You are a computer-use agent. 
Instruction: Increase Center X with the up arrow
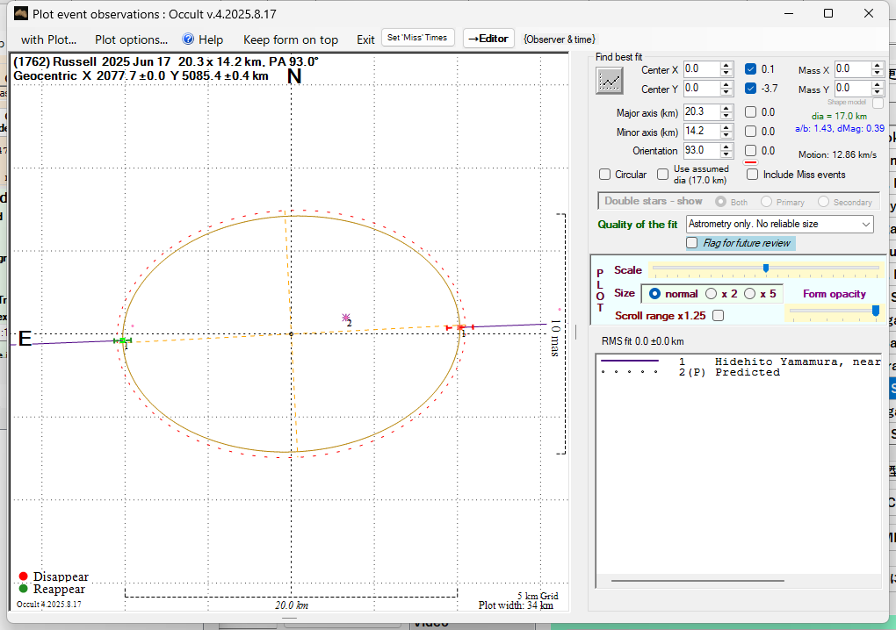(x=726, y=65)
